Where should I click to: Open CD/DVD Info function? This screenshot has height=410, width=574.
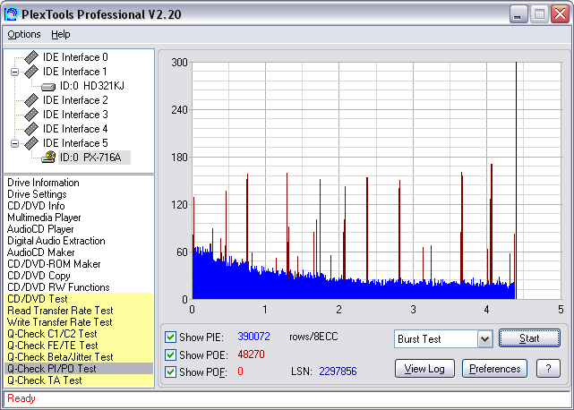pos(36,206)
